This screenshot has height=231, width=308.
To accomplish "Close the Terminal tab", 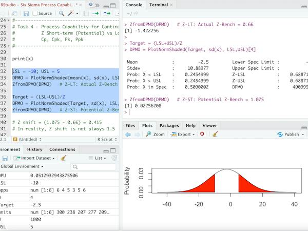I will [171, 5].
